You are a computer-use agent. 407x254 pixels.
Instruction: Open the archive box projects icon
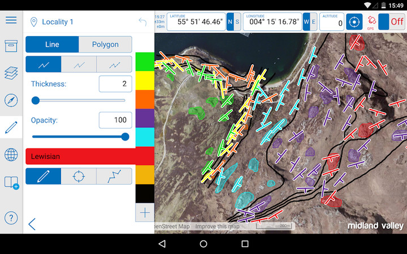point(11,46)
